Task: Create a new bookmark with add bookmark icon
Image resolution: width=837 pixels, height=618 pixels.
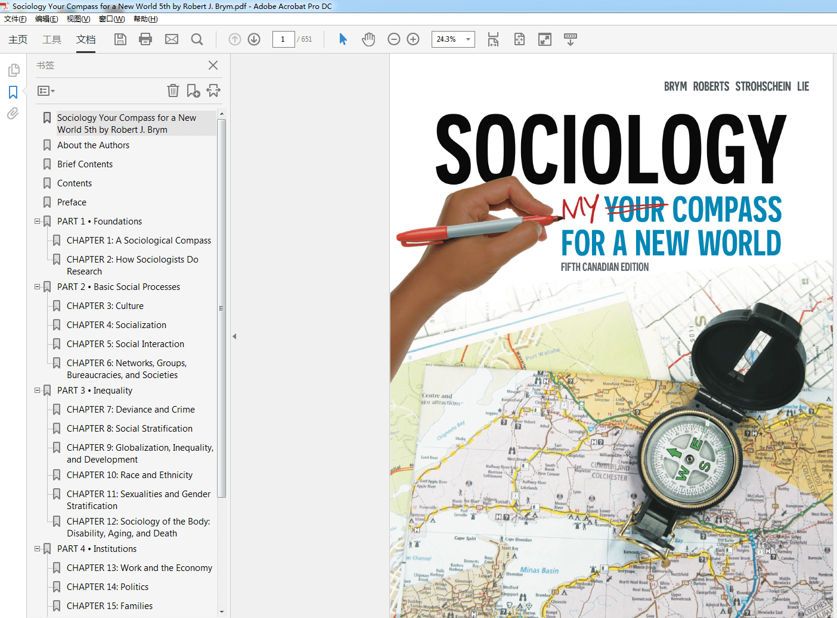Action: 193,90
